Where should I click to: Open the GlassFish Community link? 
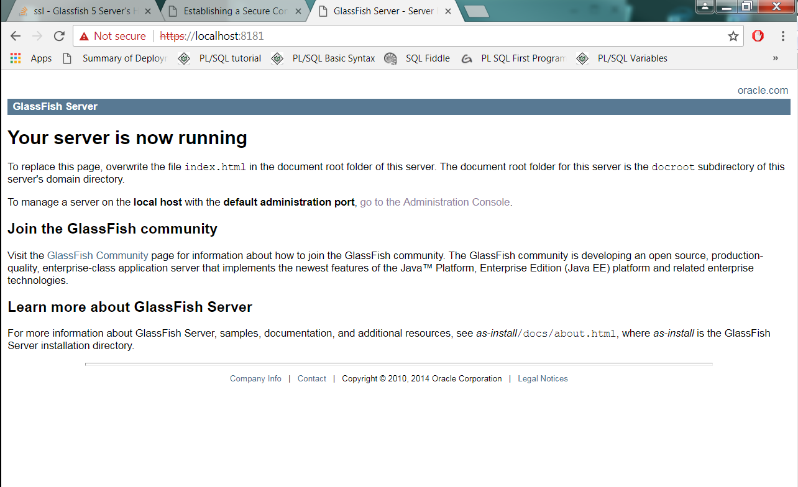tap(98, 255)
